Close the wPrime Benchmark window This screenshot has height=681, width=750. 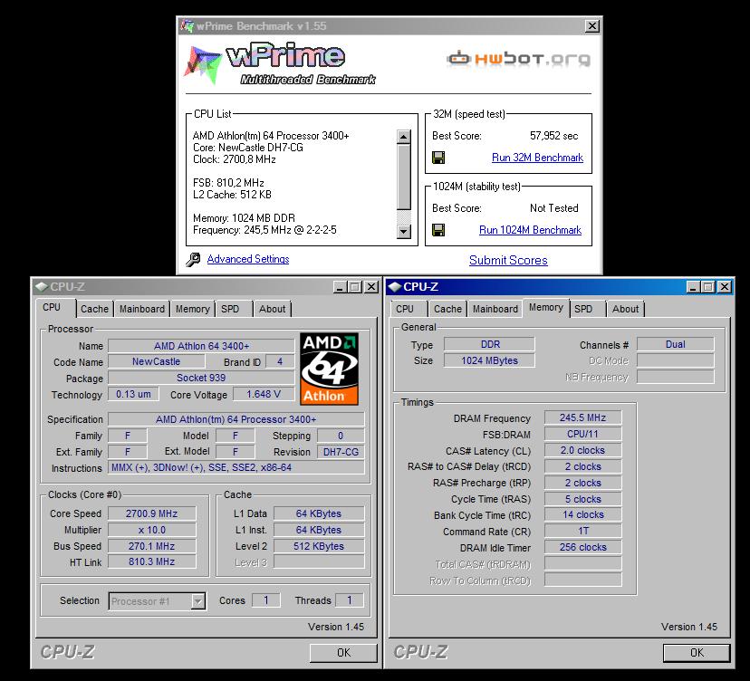592,26
